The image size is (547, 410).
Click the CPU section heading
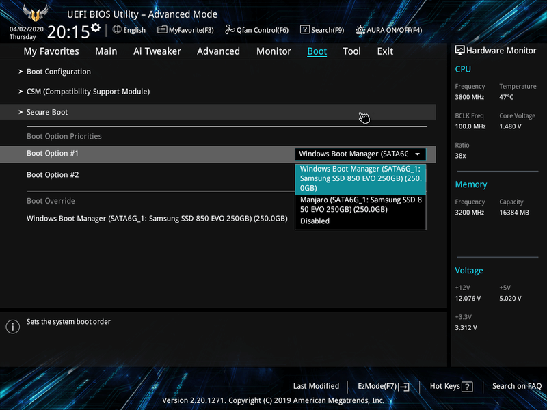pos(463,69)
